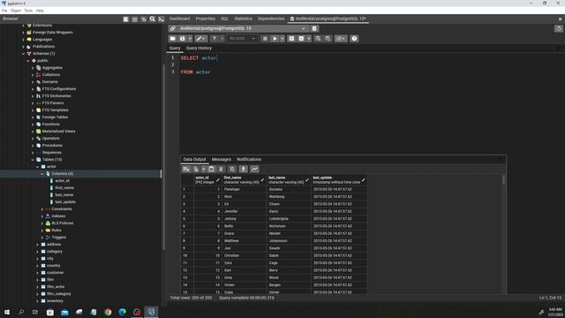The width and height of the screenshot is (565, 318).
Task: Click the new query tool icon beside connection
Action: coord(314,28)
